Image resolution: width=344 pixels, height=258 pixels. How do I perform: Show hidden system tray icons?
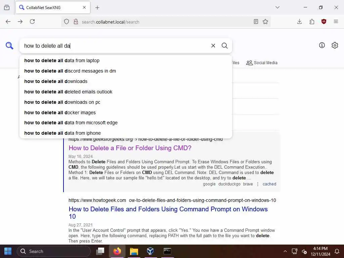click(x=285, y=251)
